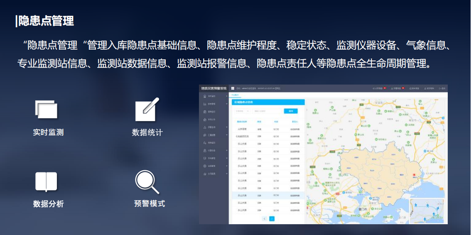The height and width of the screenshot is (235, 471).
Task: Click the sidebar icon just above the warning triangle
Action: pyautogui.click(x=205, y=120)
